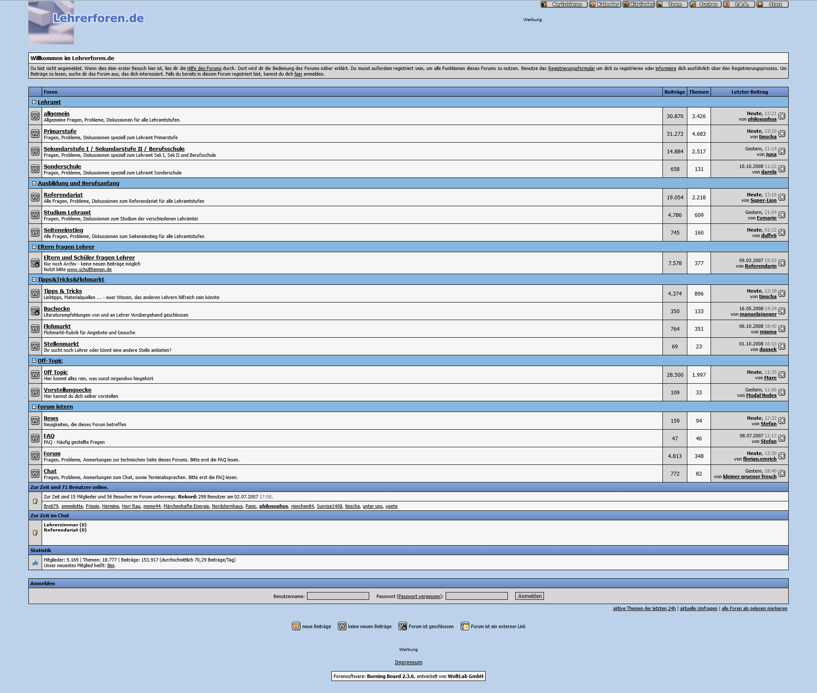Collapse the Tipps&Tricks&Flohmarkt category
The height and width of the screenshot is (693, 817).
[x=34, y=280]
